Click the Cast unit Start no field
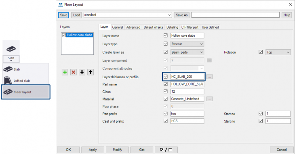295x154 pixels. tap(278, 121)
